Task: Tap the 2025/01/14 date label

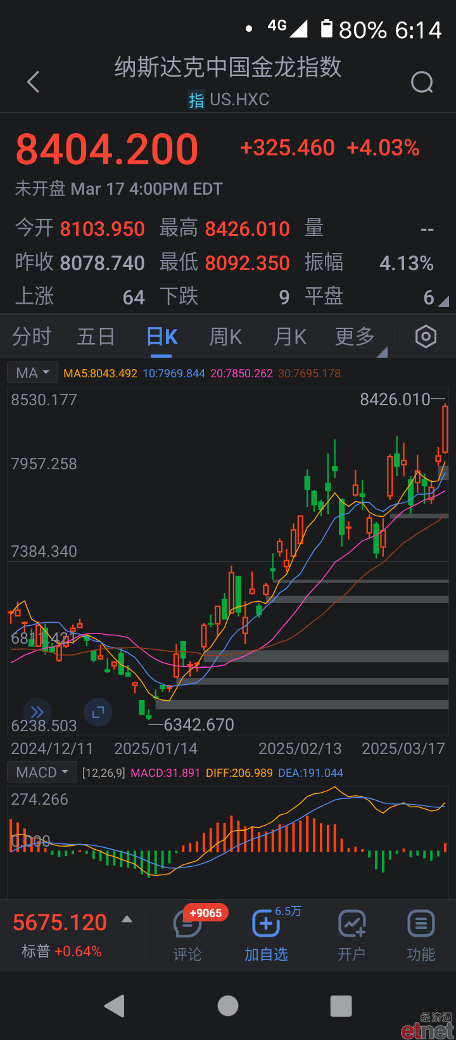Action: [x=156, y=749]
